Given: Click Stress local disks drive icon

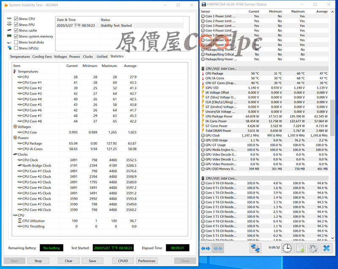Looking at the screenshot, I should pyautogui.click(x=9, y=42).
